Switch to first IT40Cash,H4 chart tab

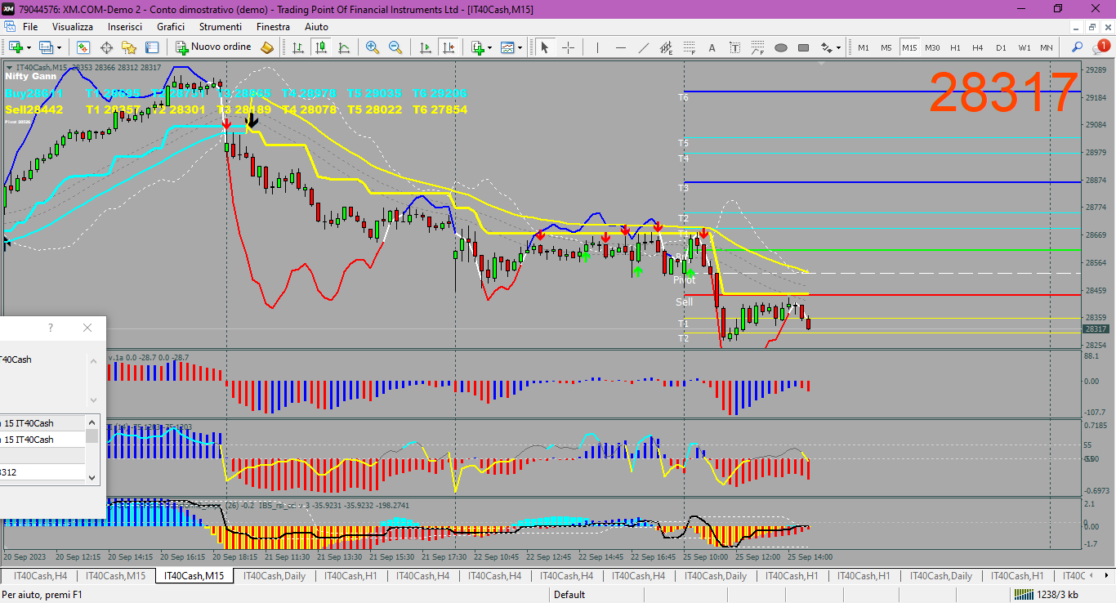click(40, 576)
